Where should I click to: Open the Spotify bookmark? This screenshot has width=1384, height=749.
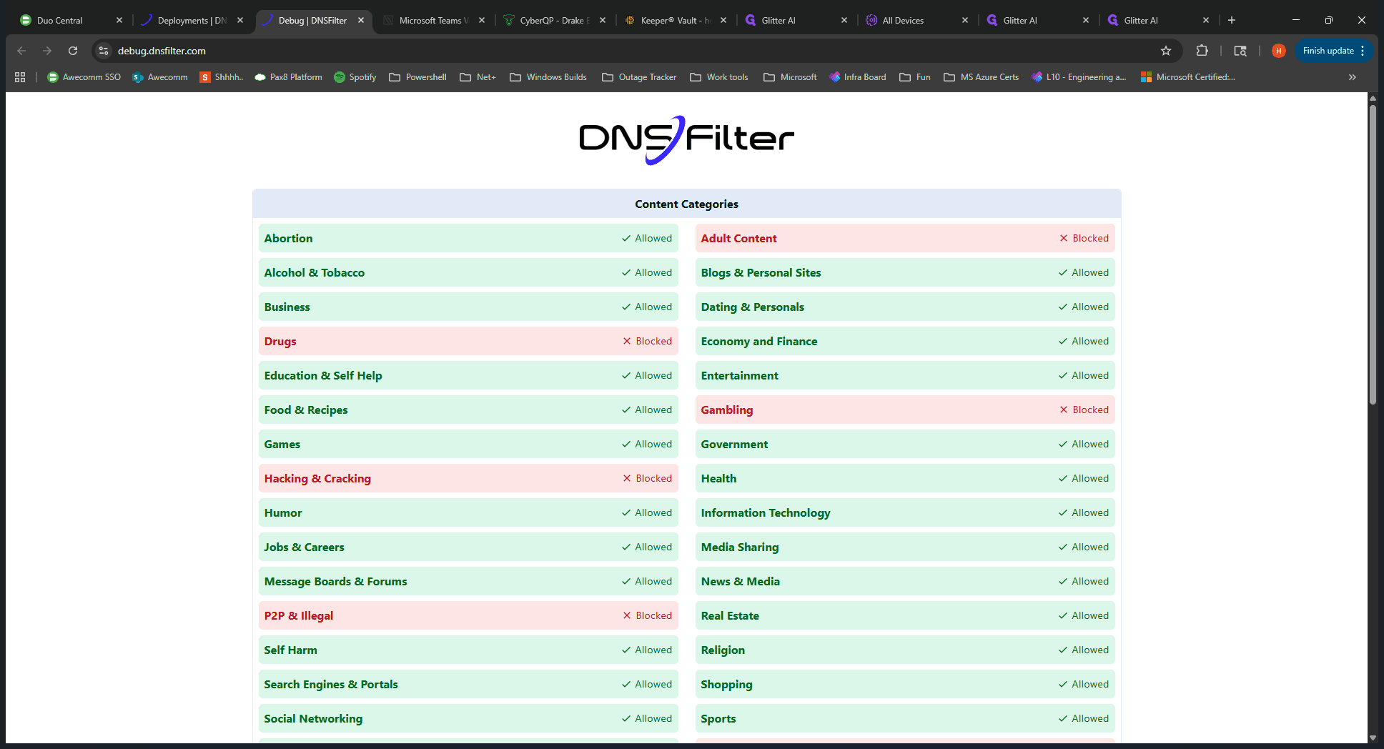coord(355,77)
